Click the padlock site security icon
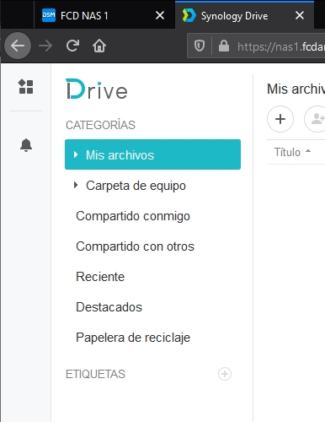Screen dimensions: 325x422 coord(224,46)
